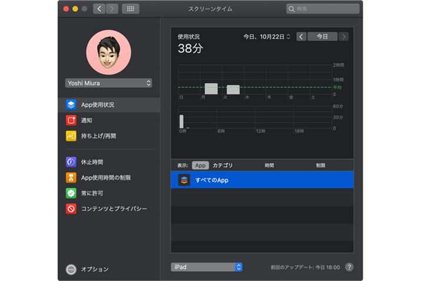Click the 前回のアップデート: 今日 18:00 text
The width and height of the screenshot is (421, 281).
pyautogui.click(x=305, y=267)
